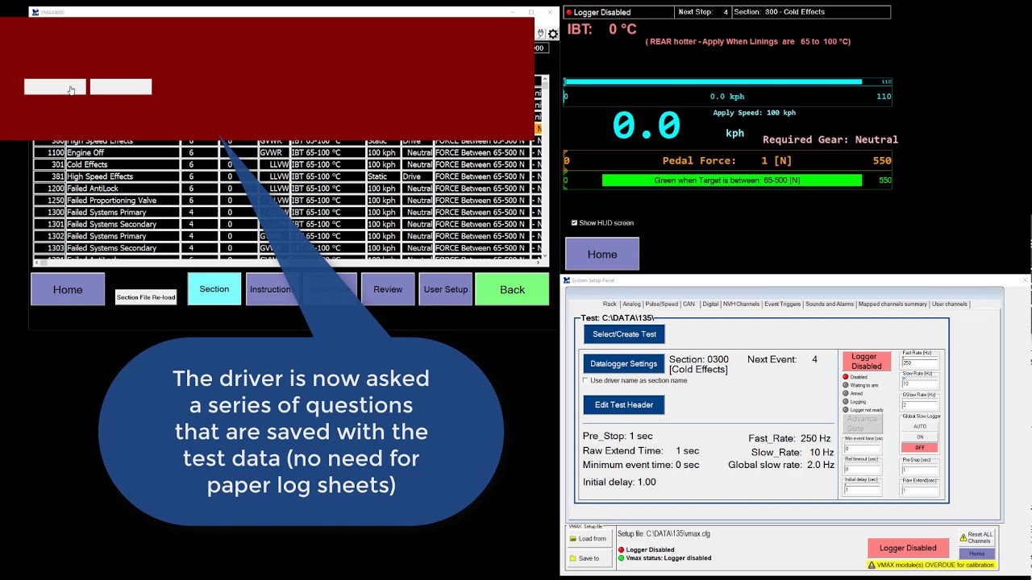1032x580 pixels.
Task: Click the green pedal force target bar
Action: [x=732, y=180]
